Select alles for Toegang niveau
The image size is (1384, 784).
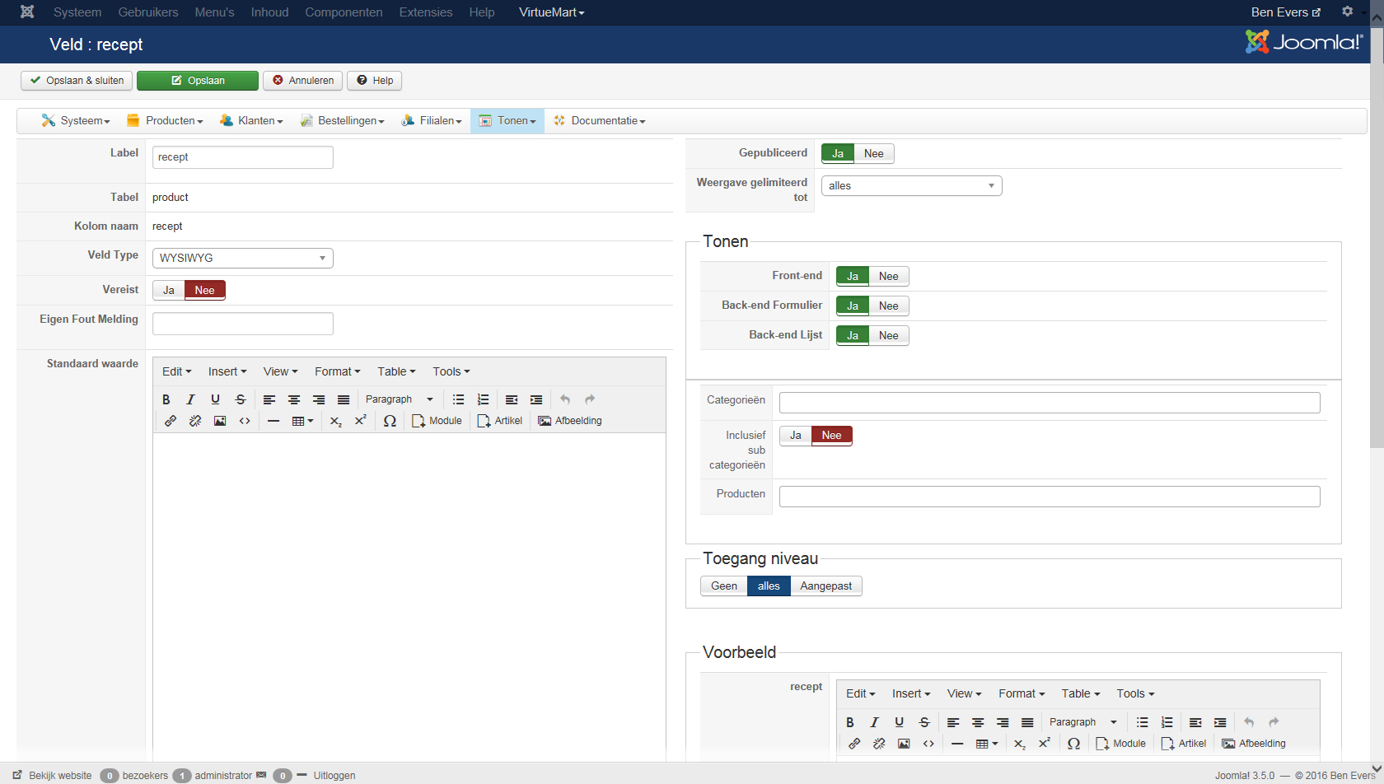[769, 586]
